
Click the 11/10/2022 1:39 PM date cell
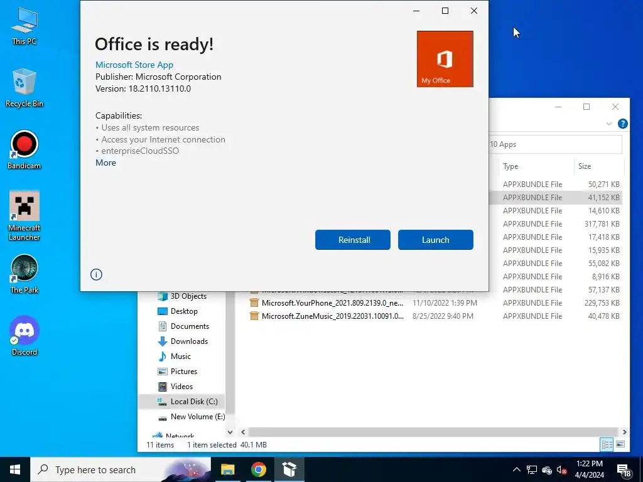pyautogui.click(x=445, y=303)
